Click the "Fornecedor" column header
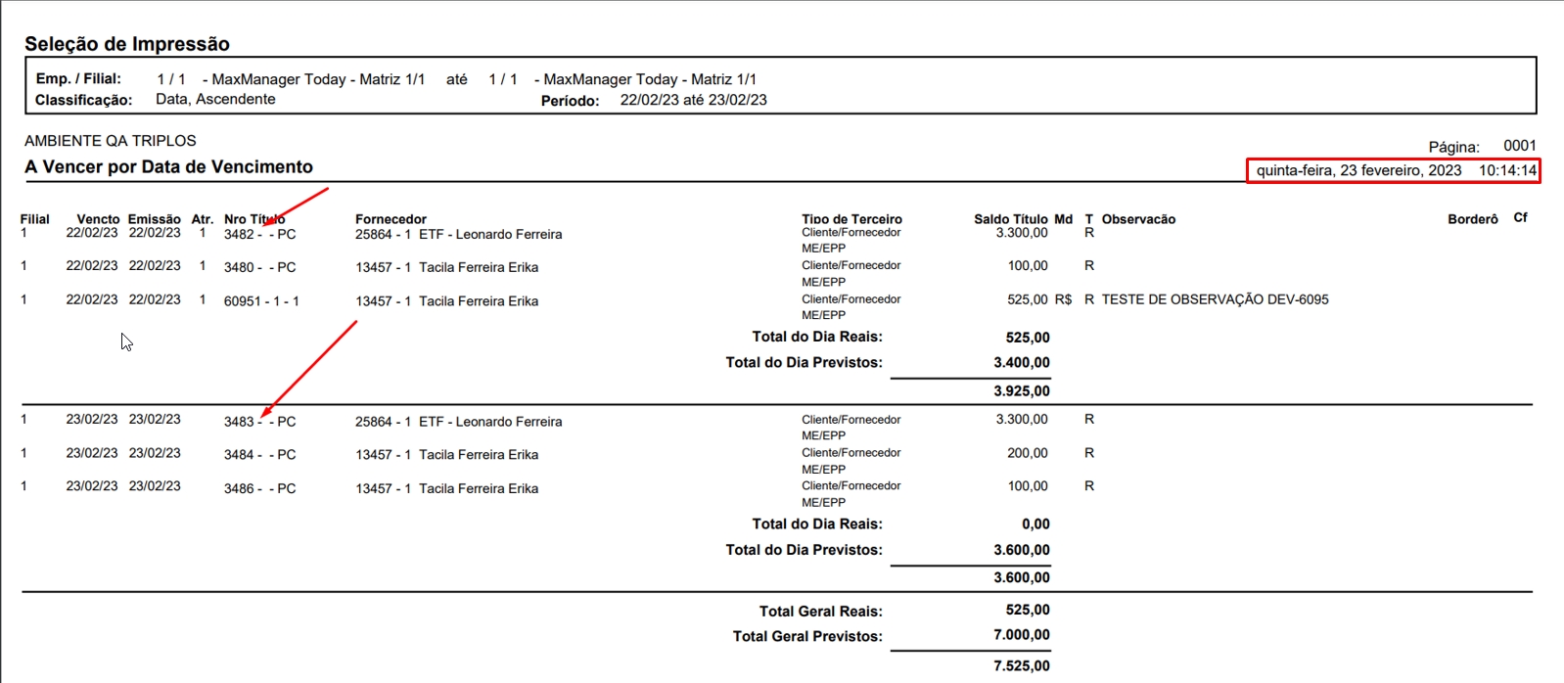 (391, 219)
